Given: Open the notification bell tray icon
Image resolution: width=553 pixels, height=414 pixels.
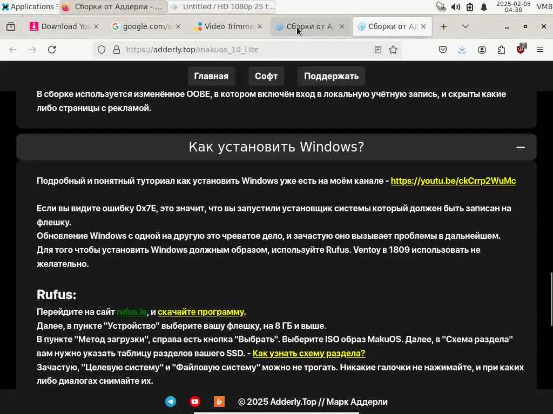Looking at the screenshot, I should pyautogui.click(x=484, y=7).
